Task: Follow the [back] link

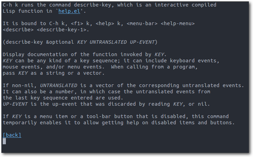Action: pos(12,135)
